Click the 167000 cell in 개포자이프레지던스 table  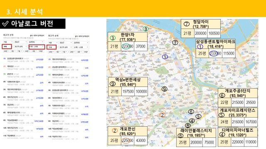[251, 122]
